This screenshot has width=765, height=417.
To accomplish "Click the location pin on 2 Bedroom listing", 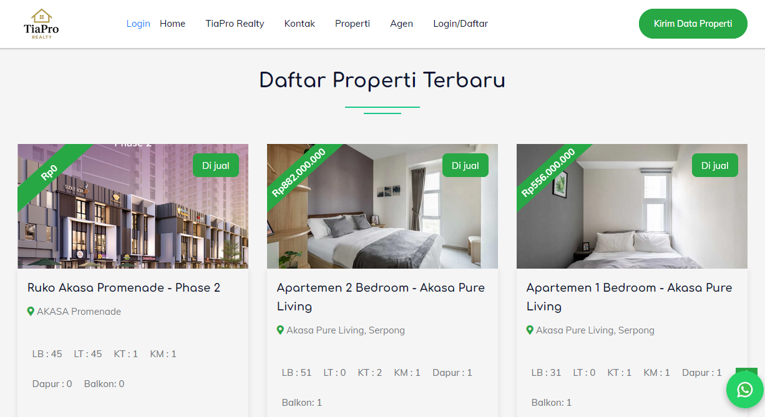I will [x=280, y=330].
